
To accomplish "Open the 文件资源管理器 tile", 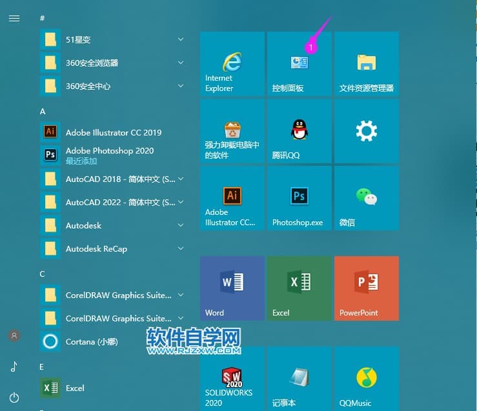I will [366, 64].
